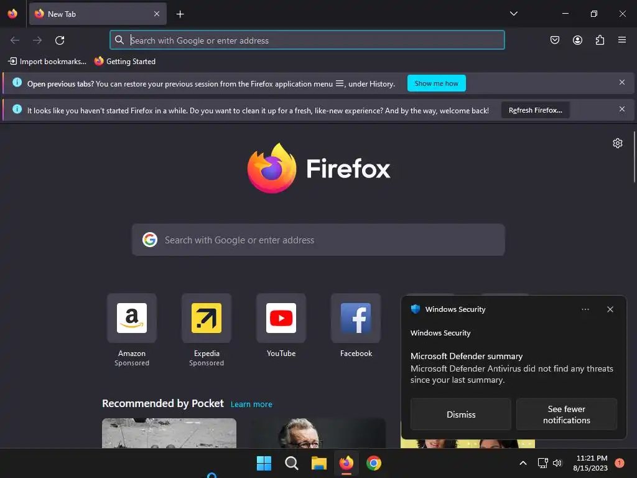Screen dimensions: 637x478
Task: Open the list all tabs dropdown
Action: coord(513,14)
